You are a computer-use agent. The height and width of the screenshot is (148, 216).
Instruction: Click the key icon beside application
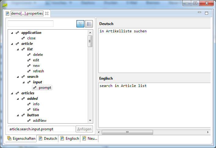(17, 33)
